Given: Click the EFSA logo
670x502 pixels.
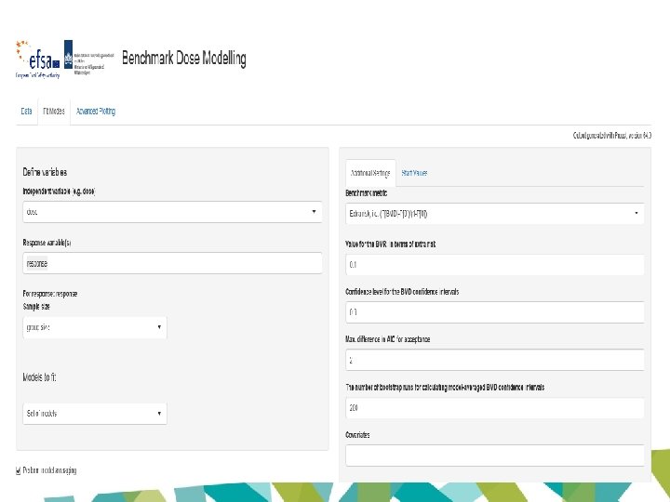Looking at the screenshot, I should click(33, 59).
